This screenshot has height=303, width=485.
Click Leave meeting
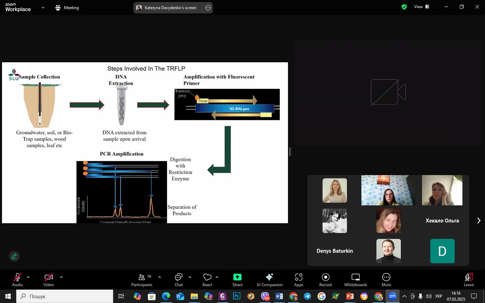pyautogui.click(x=469, y=280)
